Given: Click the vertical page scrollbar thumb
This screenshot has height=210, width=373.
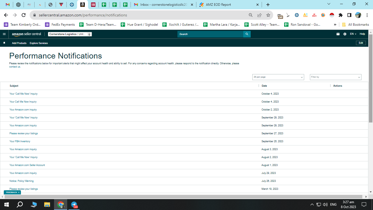Looking at the screenshot, I should [371, 78].
